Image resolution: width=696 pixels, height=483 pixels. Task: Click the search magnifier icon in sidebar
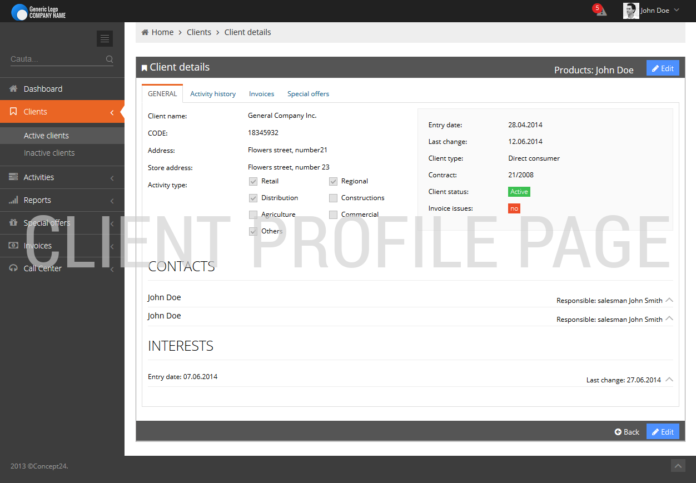[x=110, y=59]
